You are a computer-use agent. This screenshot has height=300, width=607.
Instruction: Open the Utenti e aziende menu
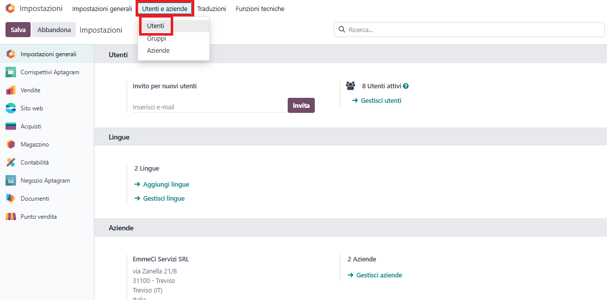tap(165, 9)
